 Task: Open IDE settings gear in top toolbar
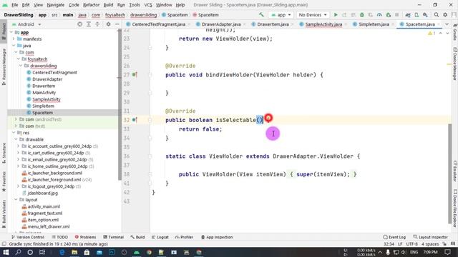pos(445,15)
